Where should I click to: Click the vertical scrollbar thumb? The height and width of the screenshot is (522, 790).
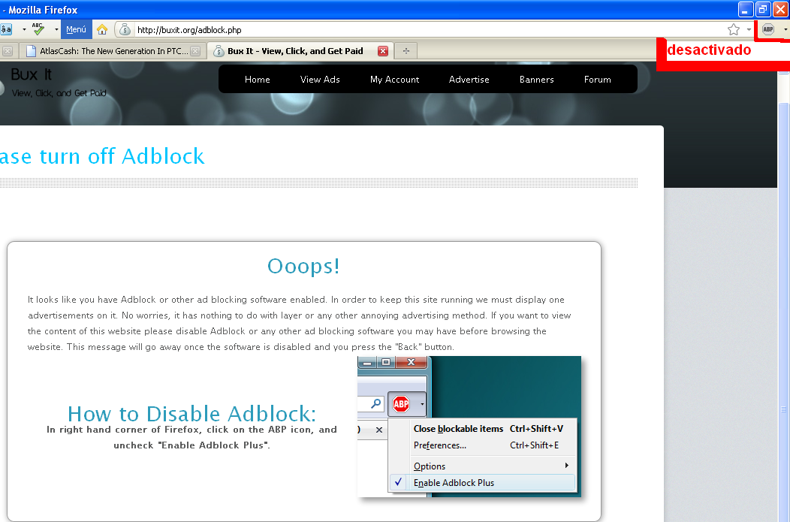tap(783, 312)
